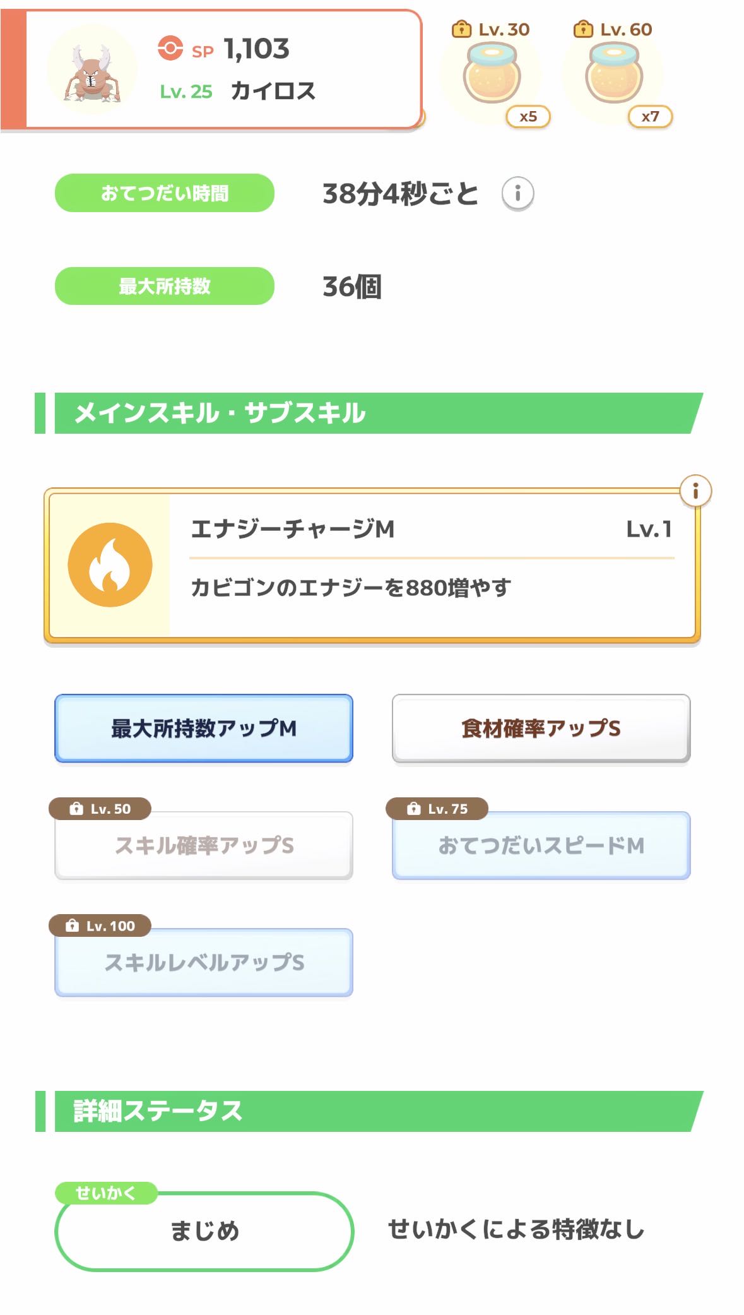Screen dimensions: 744x1315
Task: Tap the lock icon on Lv. 100 subskill
Action: 73,926
